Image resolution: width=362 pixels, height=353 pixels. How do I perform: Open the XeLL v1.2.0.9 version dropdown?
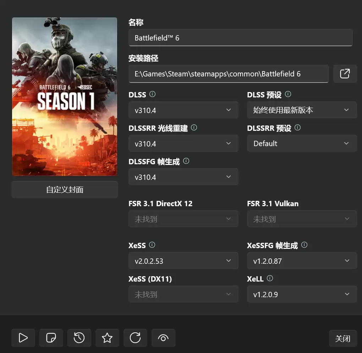tap(302, 294)
